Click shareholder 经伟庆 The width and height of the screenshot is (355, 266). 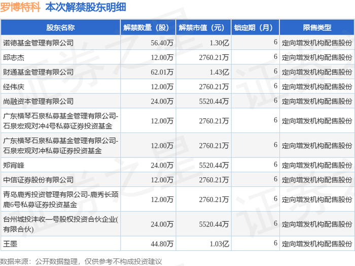click(14, 87)
